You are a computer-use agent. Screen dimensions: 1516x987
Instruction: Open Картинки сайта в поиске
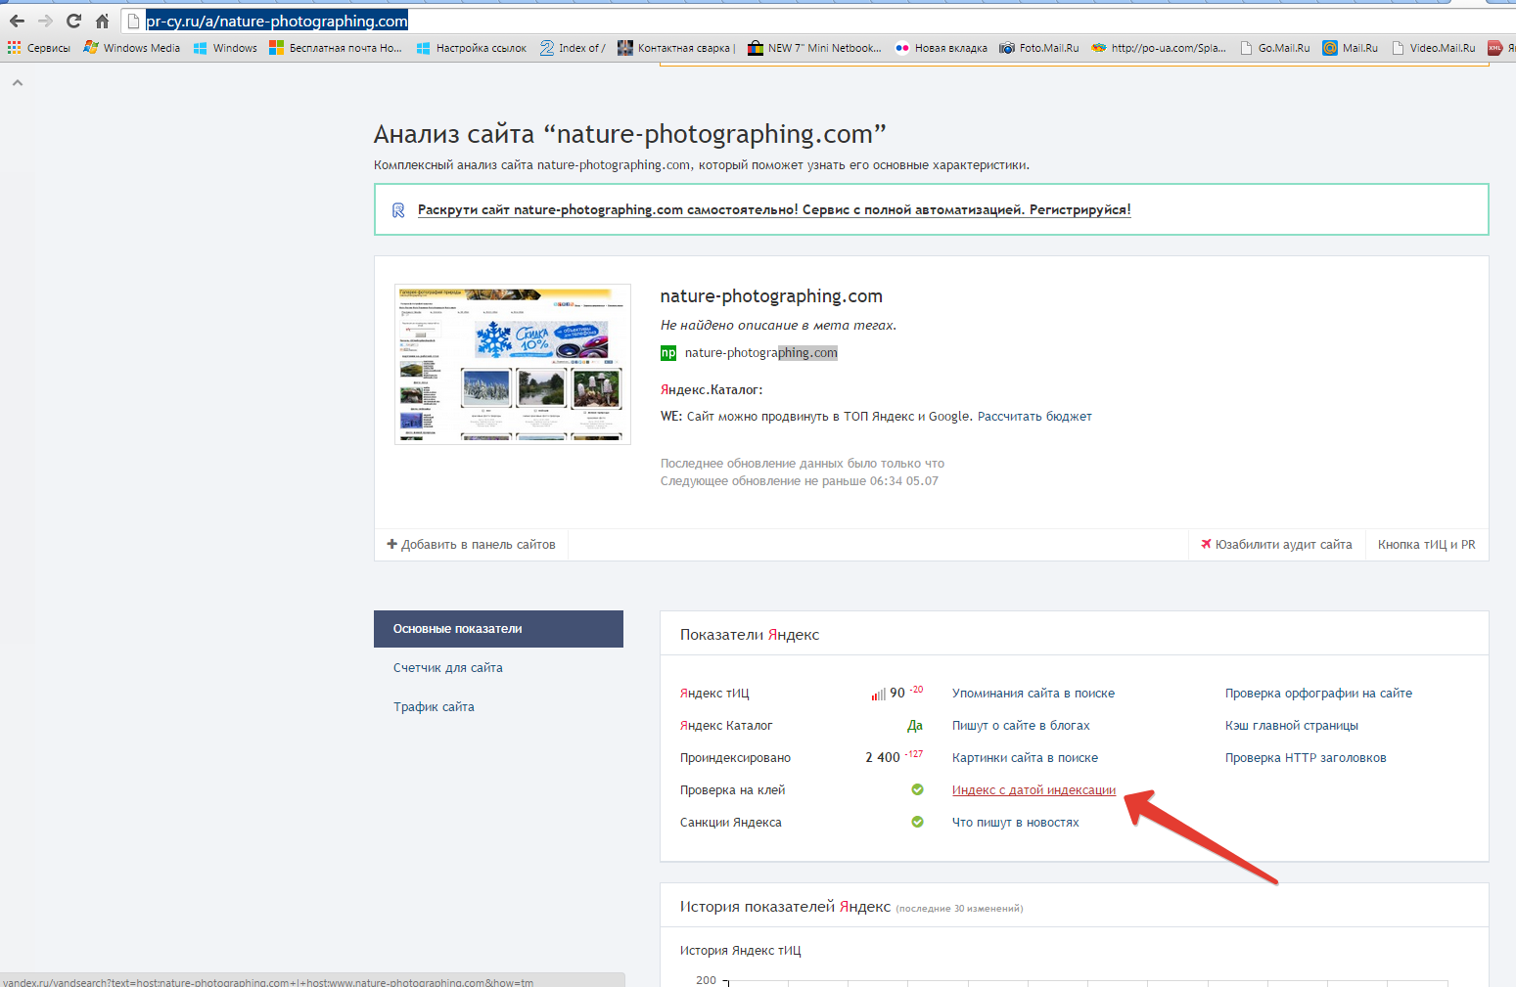click(1025, 758)
